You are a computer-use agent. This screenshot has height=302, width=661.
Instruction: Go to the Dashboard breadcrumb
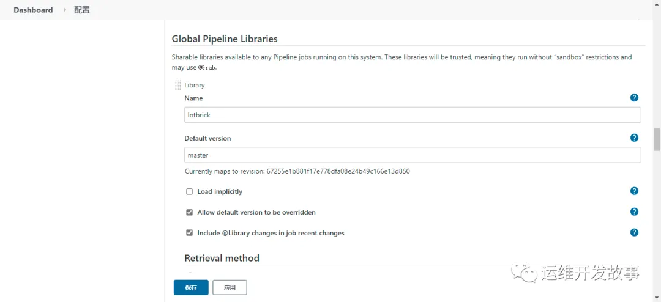pos(33,10)
